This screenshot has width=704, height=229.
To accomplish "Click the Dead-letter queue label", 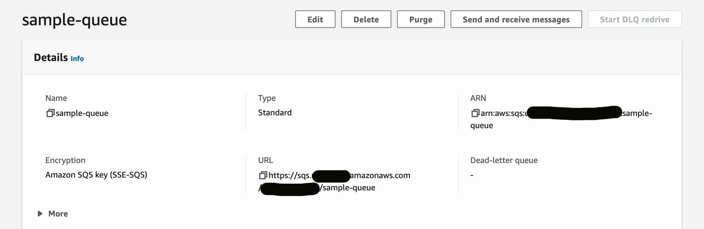I will [x=504, y=160].
